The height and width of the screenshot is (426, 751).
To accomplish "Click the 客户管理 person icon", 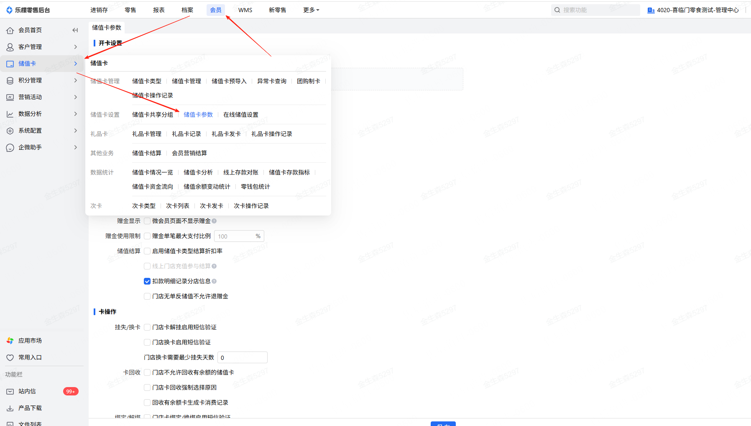I will pos(10,47).
